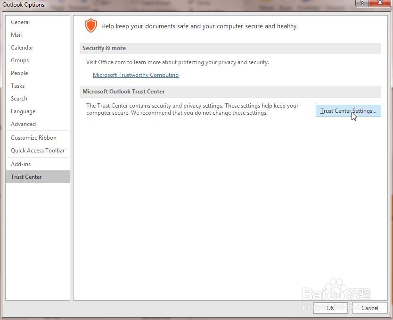Select People in the sidebar
The width and height of the screenshot is (393, 320).
pyautogui.click(x=38, y=73)
